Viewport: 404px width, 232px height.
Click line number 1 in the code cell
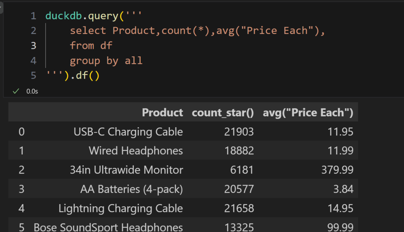[34, 16]
